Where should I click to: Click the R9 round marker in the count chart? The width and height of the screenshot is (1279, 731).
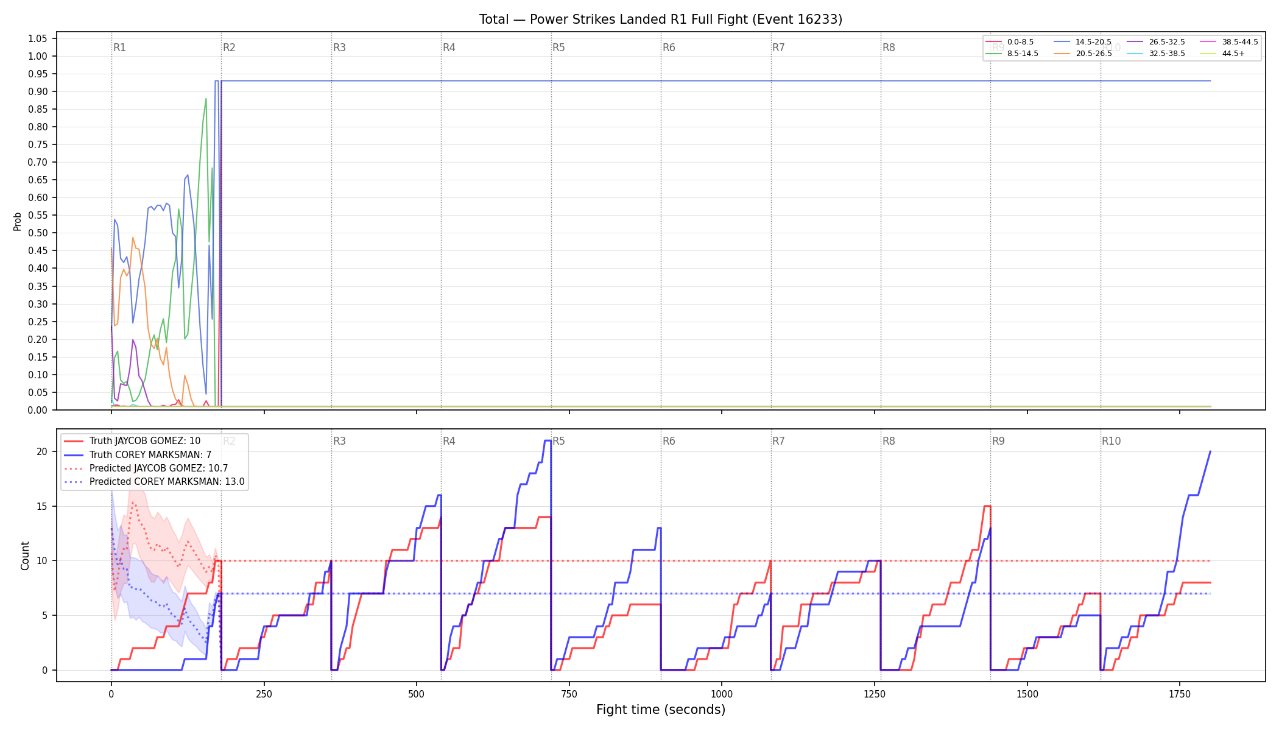pos(998,441)
